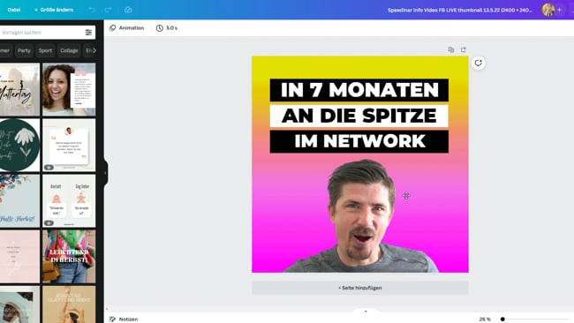Choose the Hallo Herbst template

(19, 201)
